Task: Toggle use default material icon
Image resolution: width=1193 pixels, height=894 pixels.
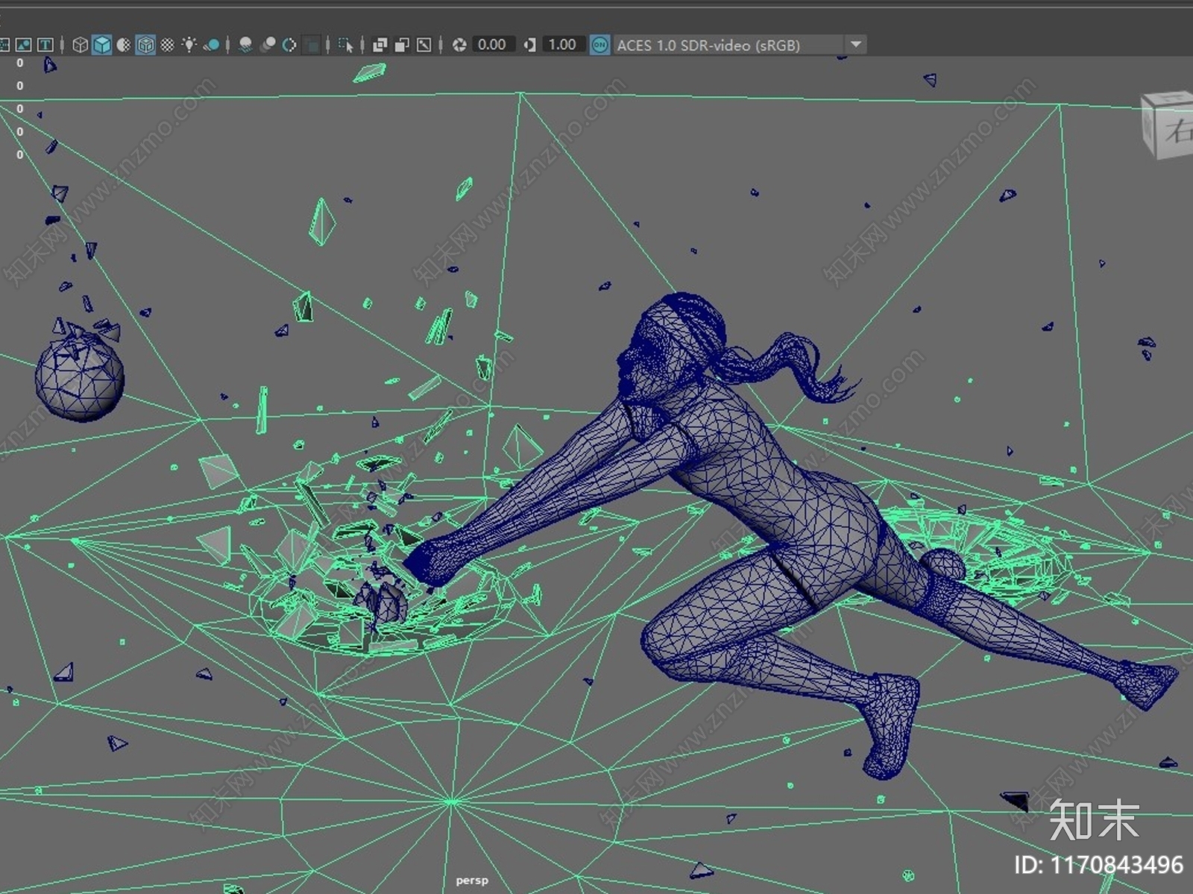Action: pos(124,45)
